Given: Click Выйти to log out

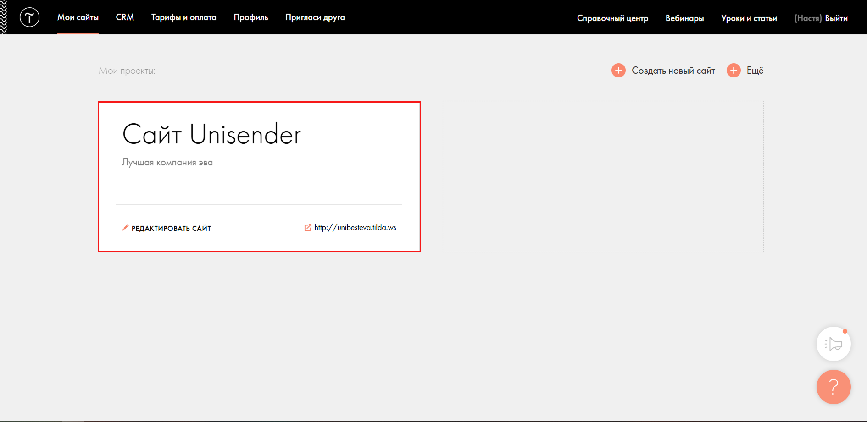Looking at the screenshot, I should tap(836, 18).
